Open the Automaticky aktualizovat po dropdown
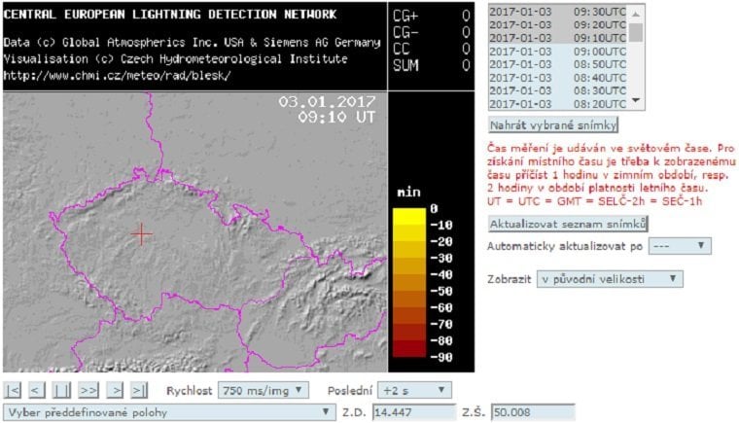Screen dimensions: 739x423 click(x=680, y=246)
